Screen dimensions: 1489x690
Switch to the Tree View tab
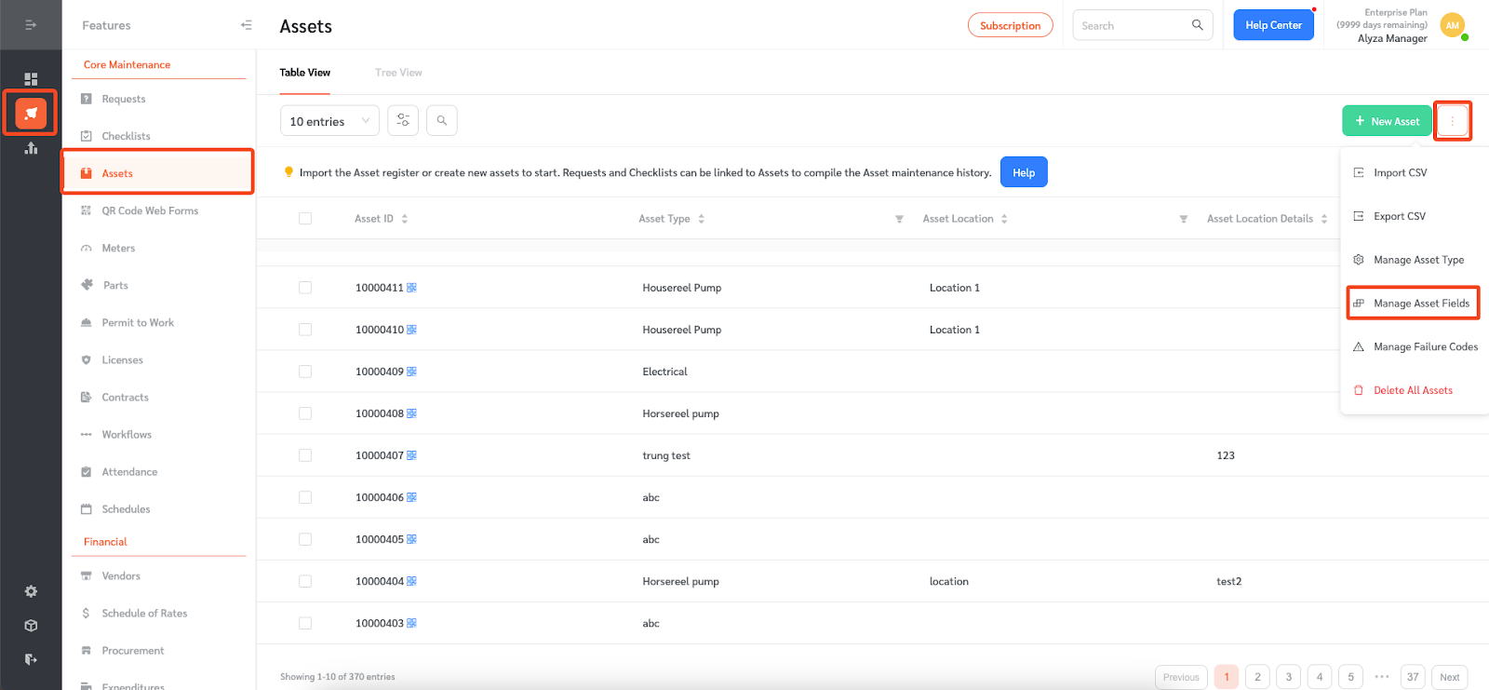click(x=398, y=73)
